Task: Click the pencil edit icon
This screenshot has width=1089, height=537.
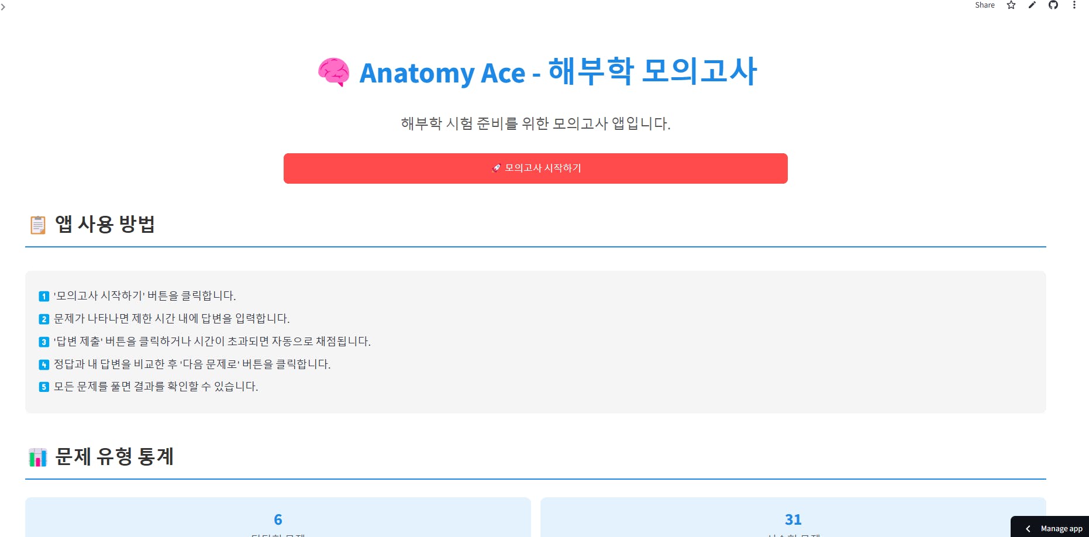Action: [1032, 5]
